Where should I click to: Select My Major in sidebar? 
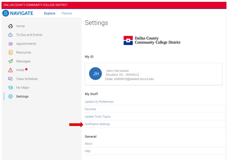23,88
